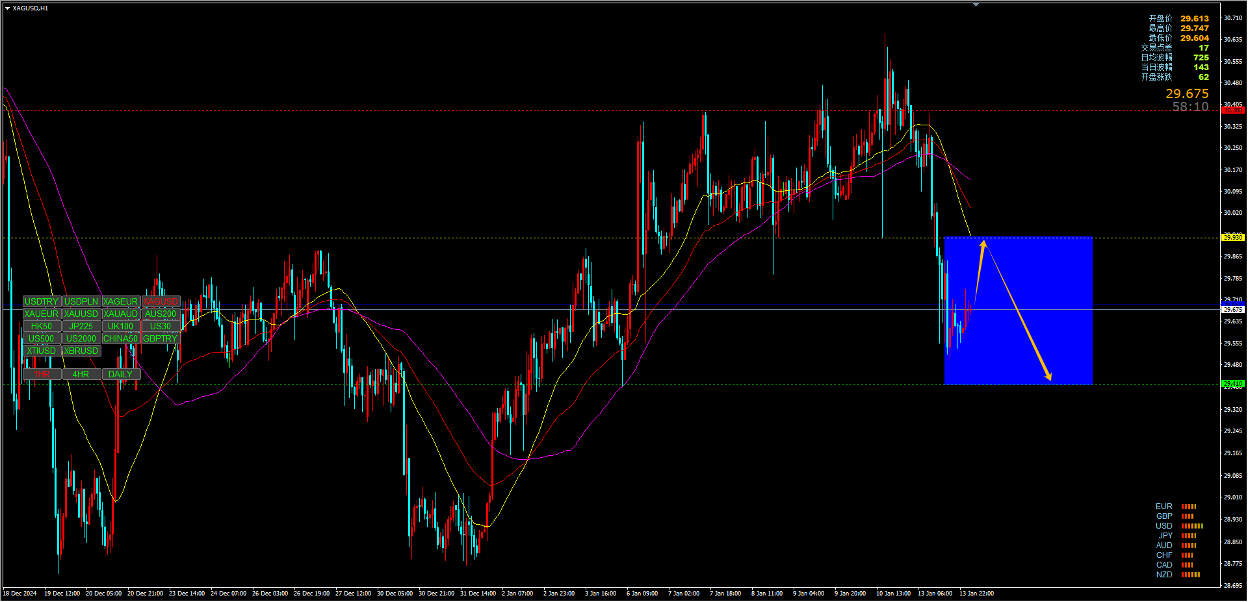Switch to the AUS200 index button
Viewport: 1248px width, 602px height.
click(161, 314)
